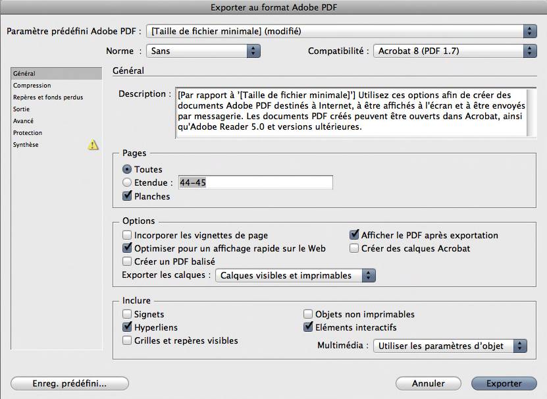Switch to the Sortie panel
547x399 pixels.
click(56, 109)
